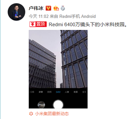Click the orange V verified badge
The image size is (132, 119).
coord(48,8)
